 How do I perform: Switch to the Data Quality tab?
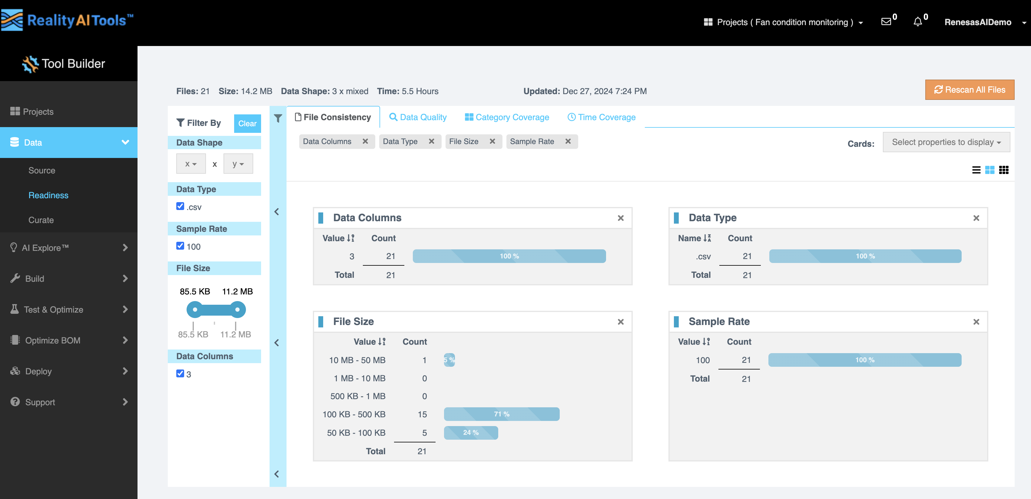[418, 117]
